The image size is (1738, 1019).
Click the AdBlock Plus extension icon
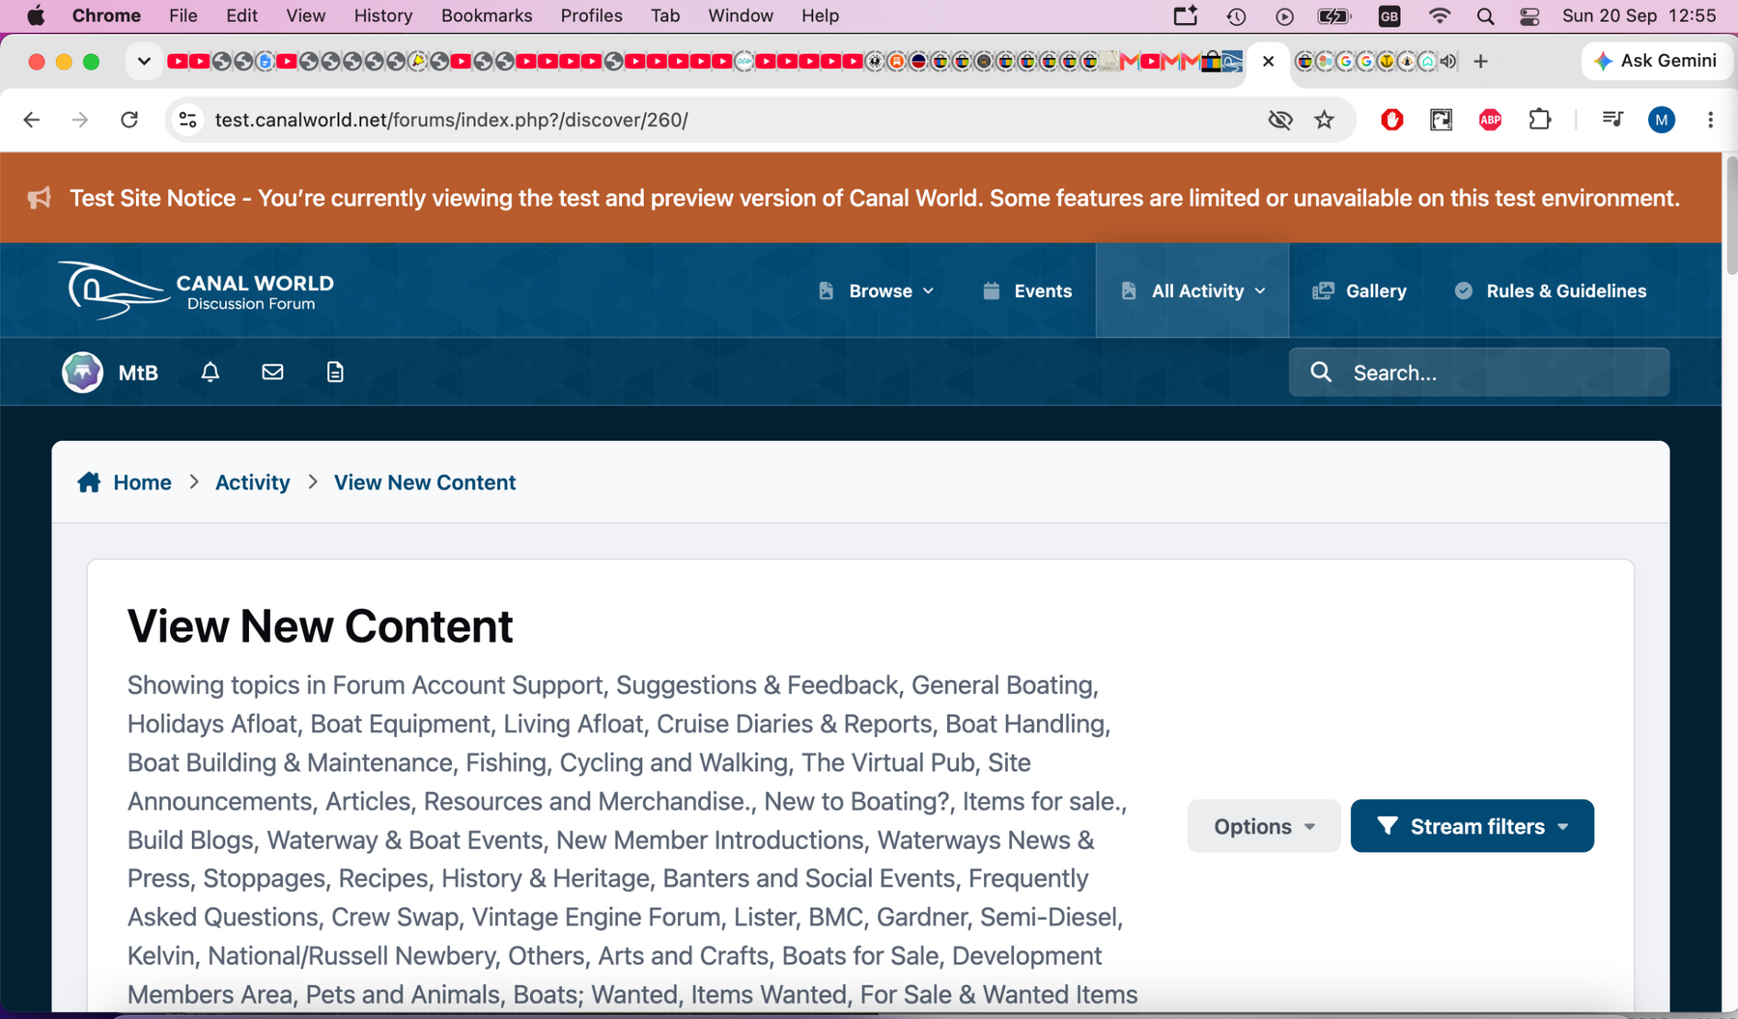click(x=1490, y=120)
